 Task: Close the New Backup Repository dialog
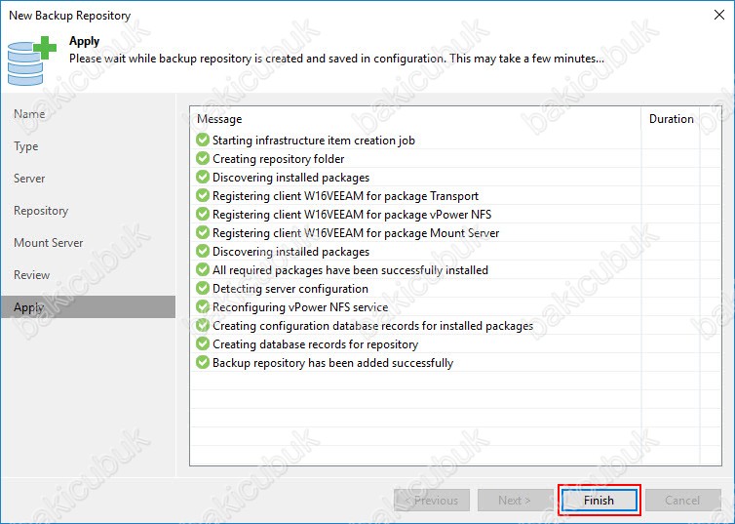pyautogui.click(x=719, y=15)
